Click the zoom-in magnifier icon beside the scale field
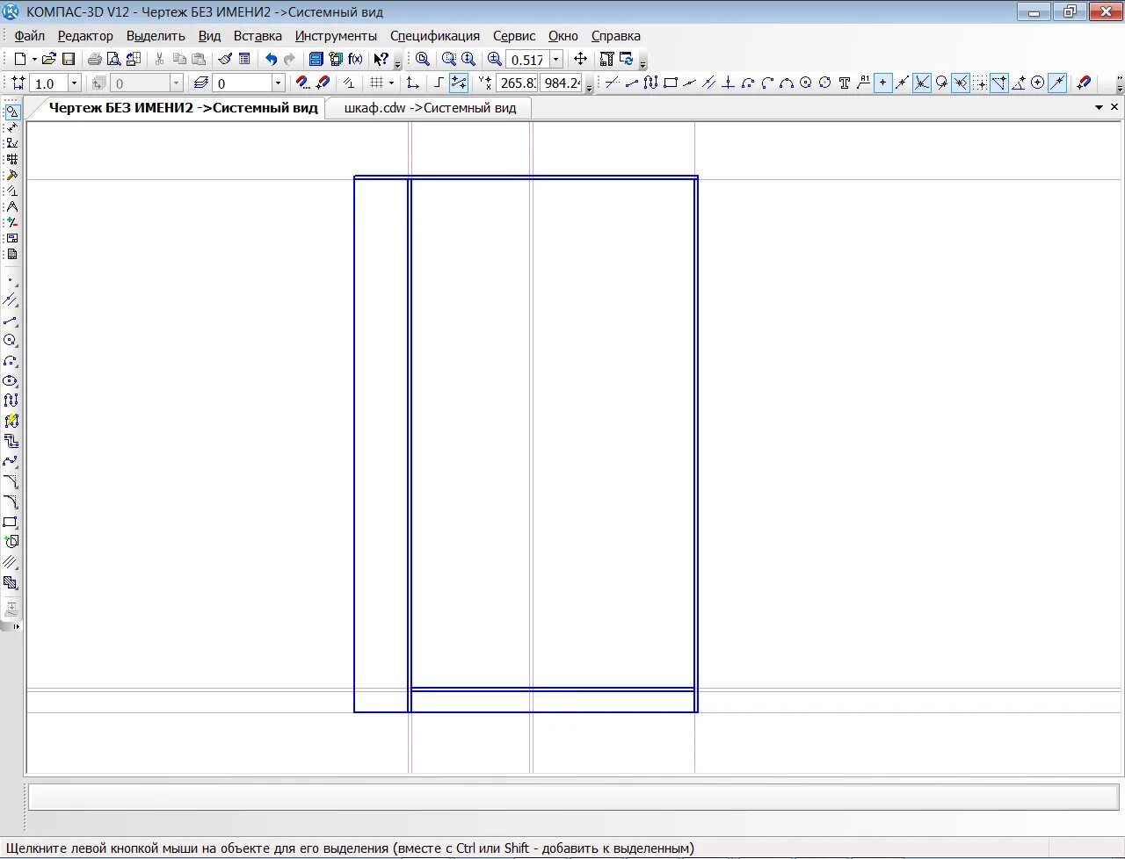The image size is (1125, 859). point(495,59)
